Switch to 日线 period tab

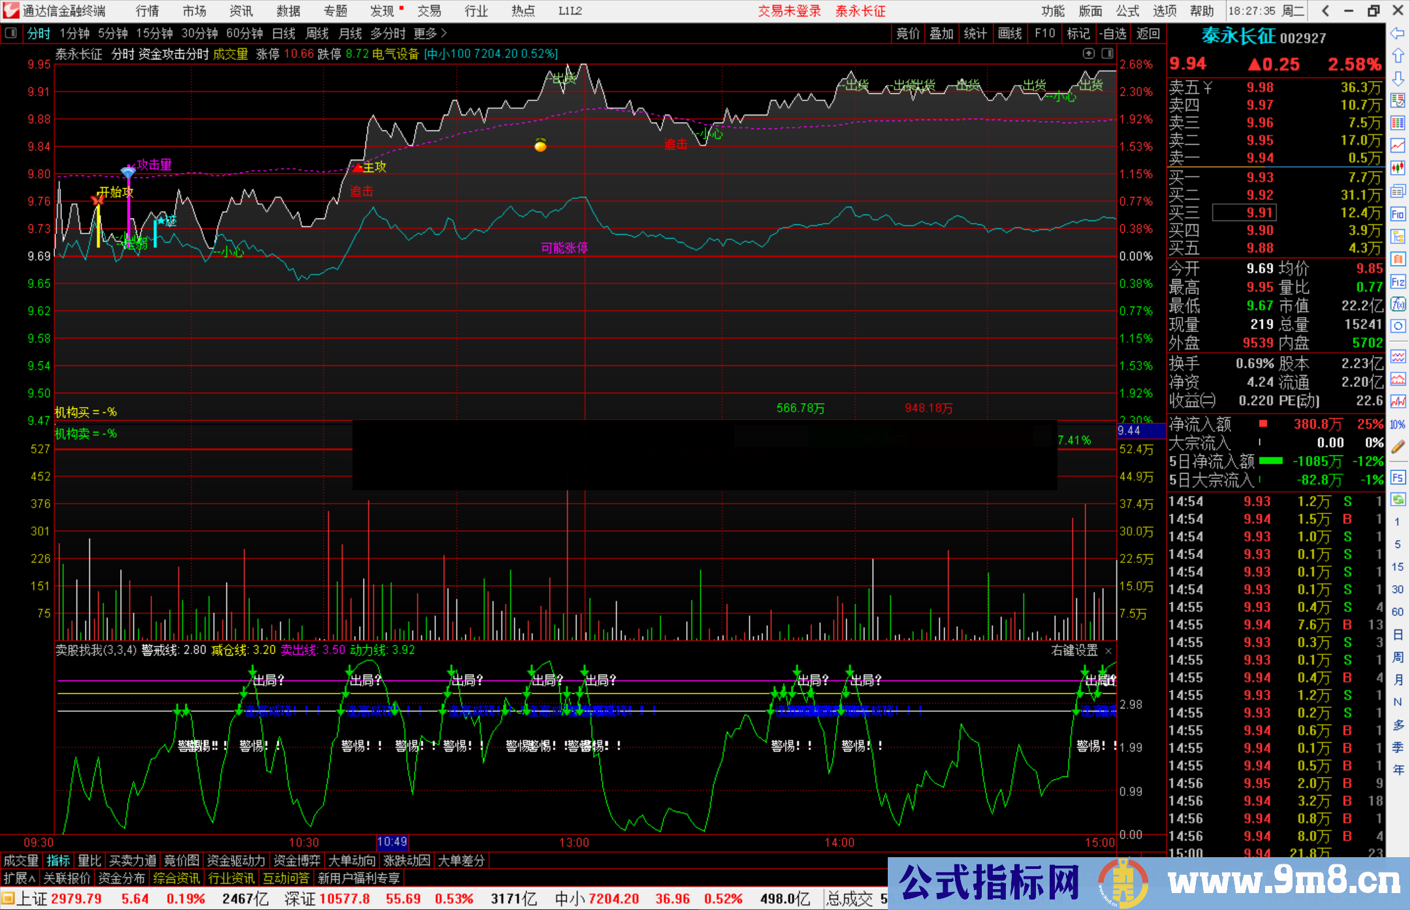[284, 33]
